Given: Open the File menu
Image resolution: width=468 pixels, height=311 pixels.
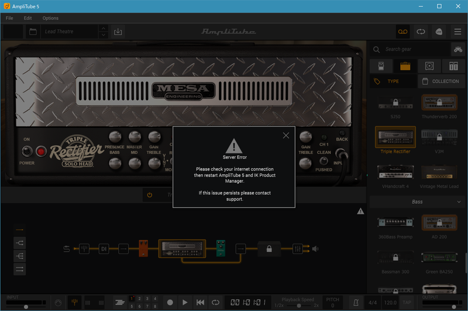Looking at the screenshot, I should [x=9, y=18].
